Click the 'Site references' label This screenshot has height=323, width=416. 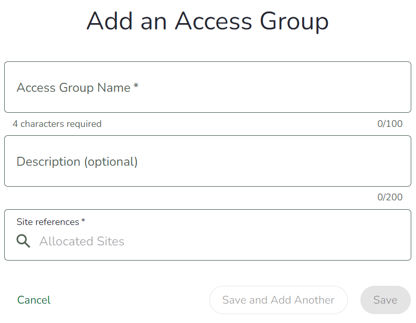pyautogui.click(x=48, y=222)
